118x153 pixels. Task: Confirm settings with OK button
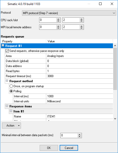[x=49, y=148]
